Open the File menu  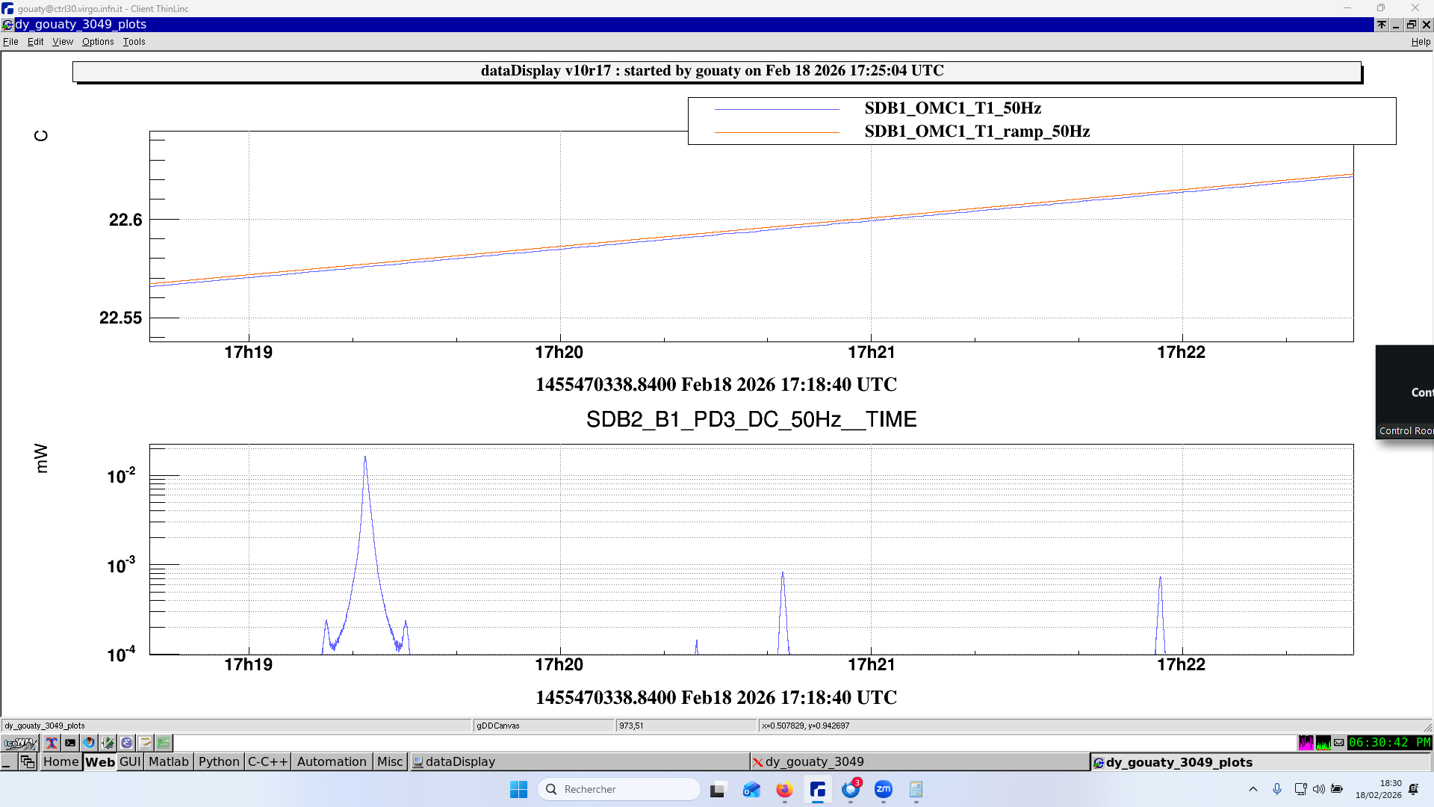point(10,42)
